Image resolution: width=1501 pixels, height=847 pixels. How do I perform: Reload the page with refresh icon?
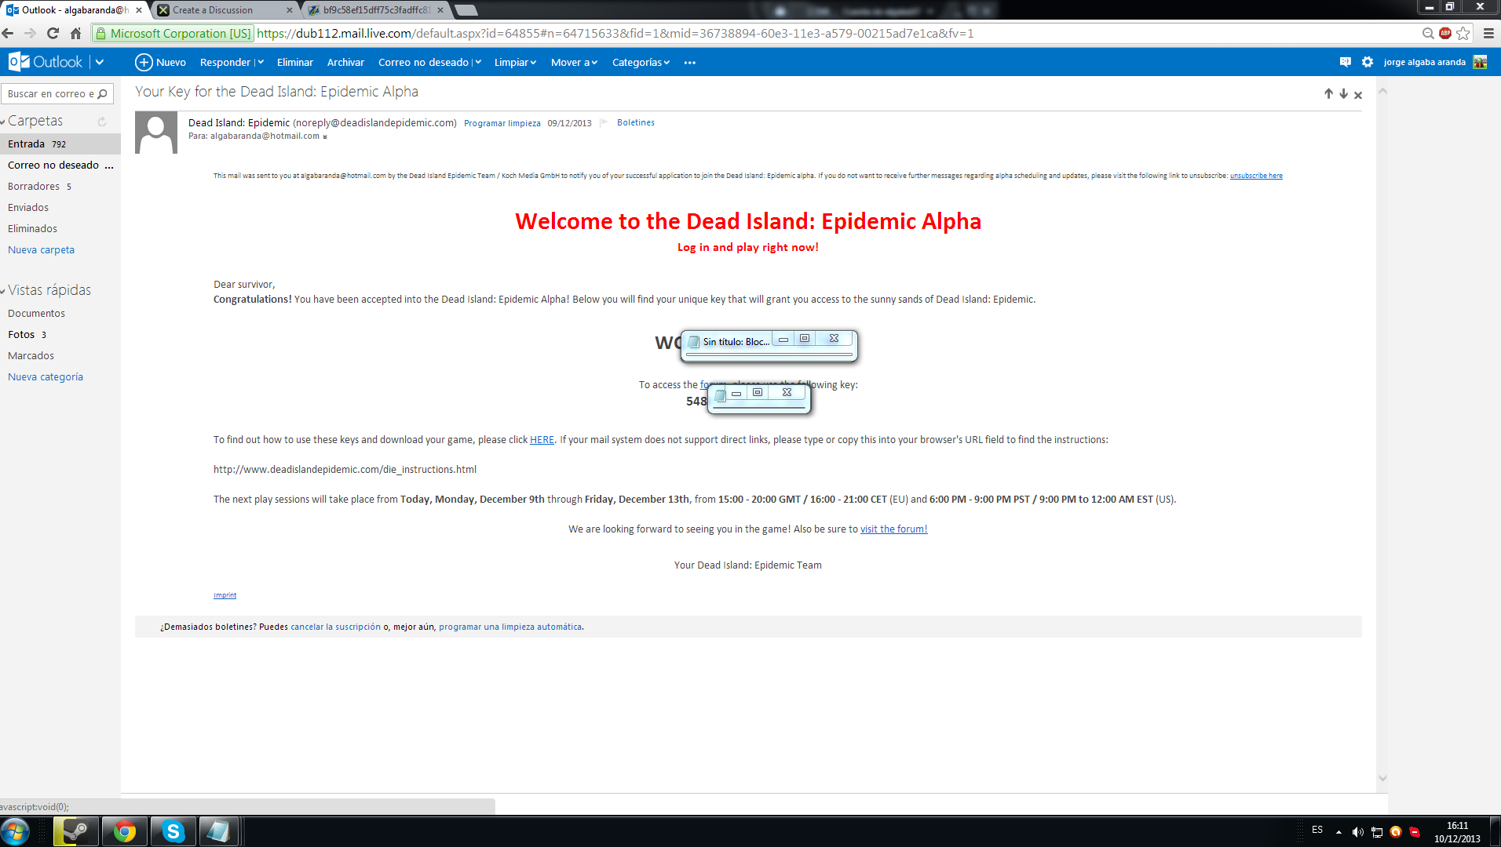click(53, 33)
